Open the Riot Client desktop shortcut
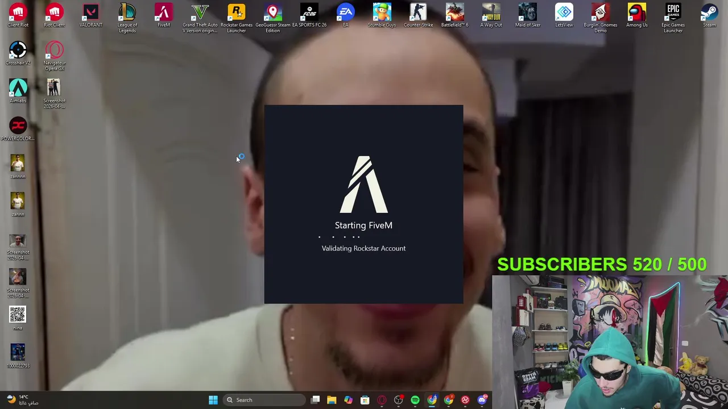Screen dimensions: 728x409 pos(54,15)
